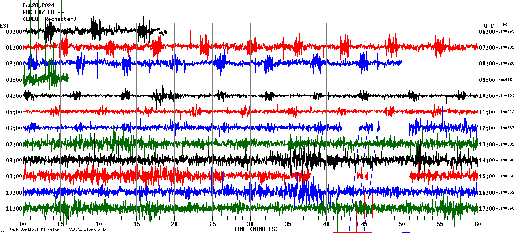
Task: Click the EST column header
Action: pyautogui.click(x=5, y=25)
